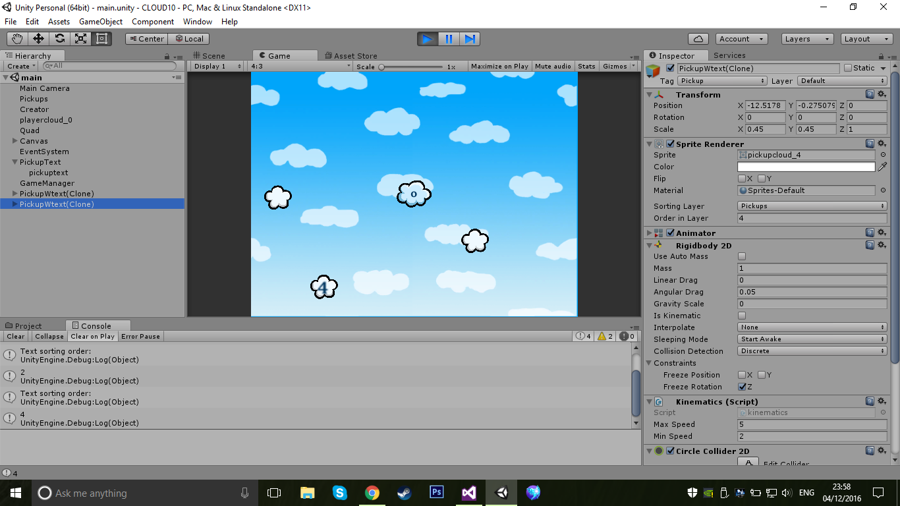This screenshot has width=900, height=506.
Task: Click the console warning count icon
Action: pyautogui.click(x=605, y=336)
